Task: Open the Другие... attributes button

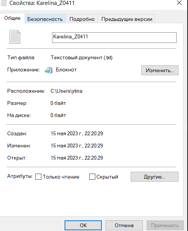Action: 155,177
